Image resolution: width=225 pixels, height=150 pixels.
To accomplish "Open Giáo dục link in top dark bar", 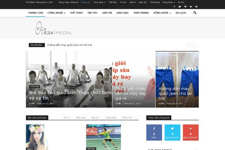I will click(x=143, y=2).
